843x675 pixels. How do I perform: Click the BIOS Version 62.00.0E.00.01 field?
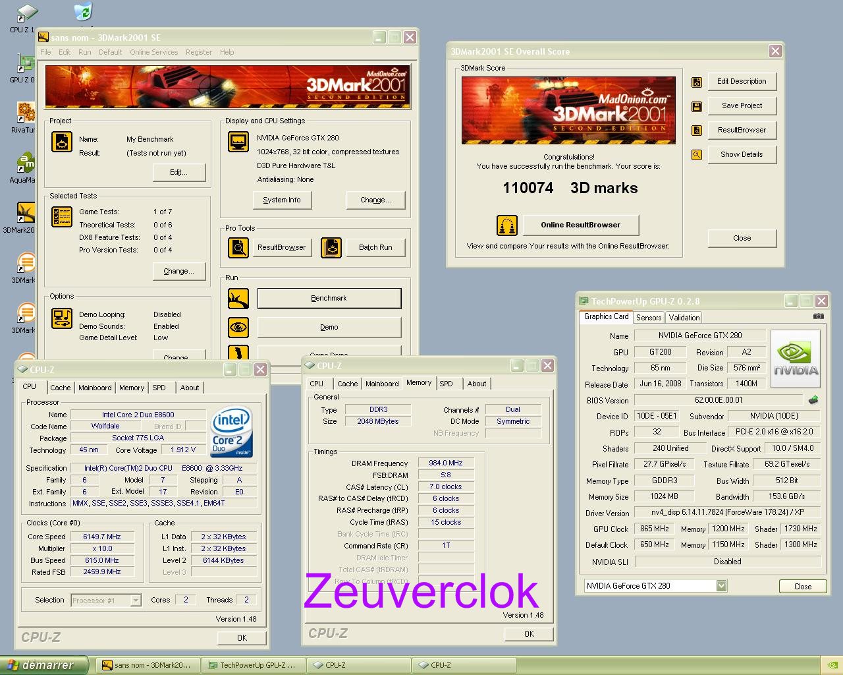pos(719,400)
